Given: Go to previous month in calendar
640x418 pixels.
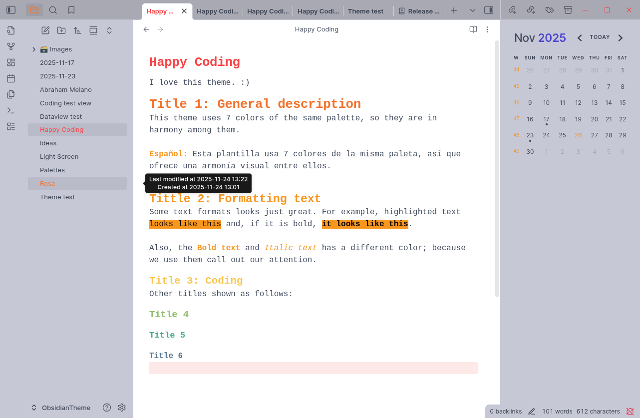Looking at the screenshot, I should tap(580, 38).
